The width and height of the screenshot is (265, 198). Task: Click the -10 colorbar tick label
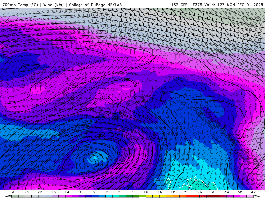79,192
